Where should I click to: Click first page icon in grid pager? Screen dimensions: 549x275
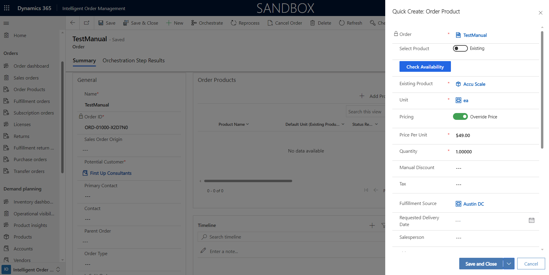pos(366,190)
